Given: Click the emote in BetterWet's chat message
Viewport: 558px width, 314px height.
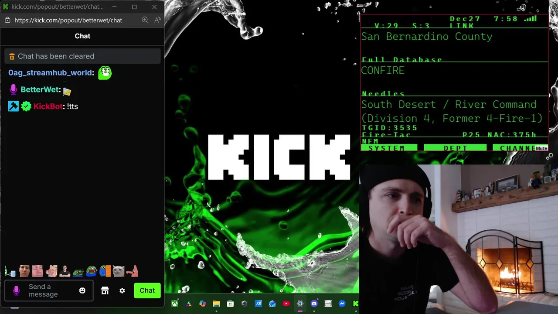Looking at the screenshot, I should tap(67, 91).
